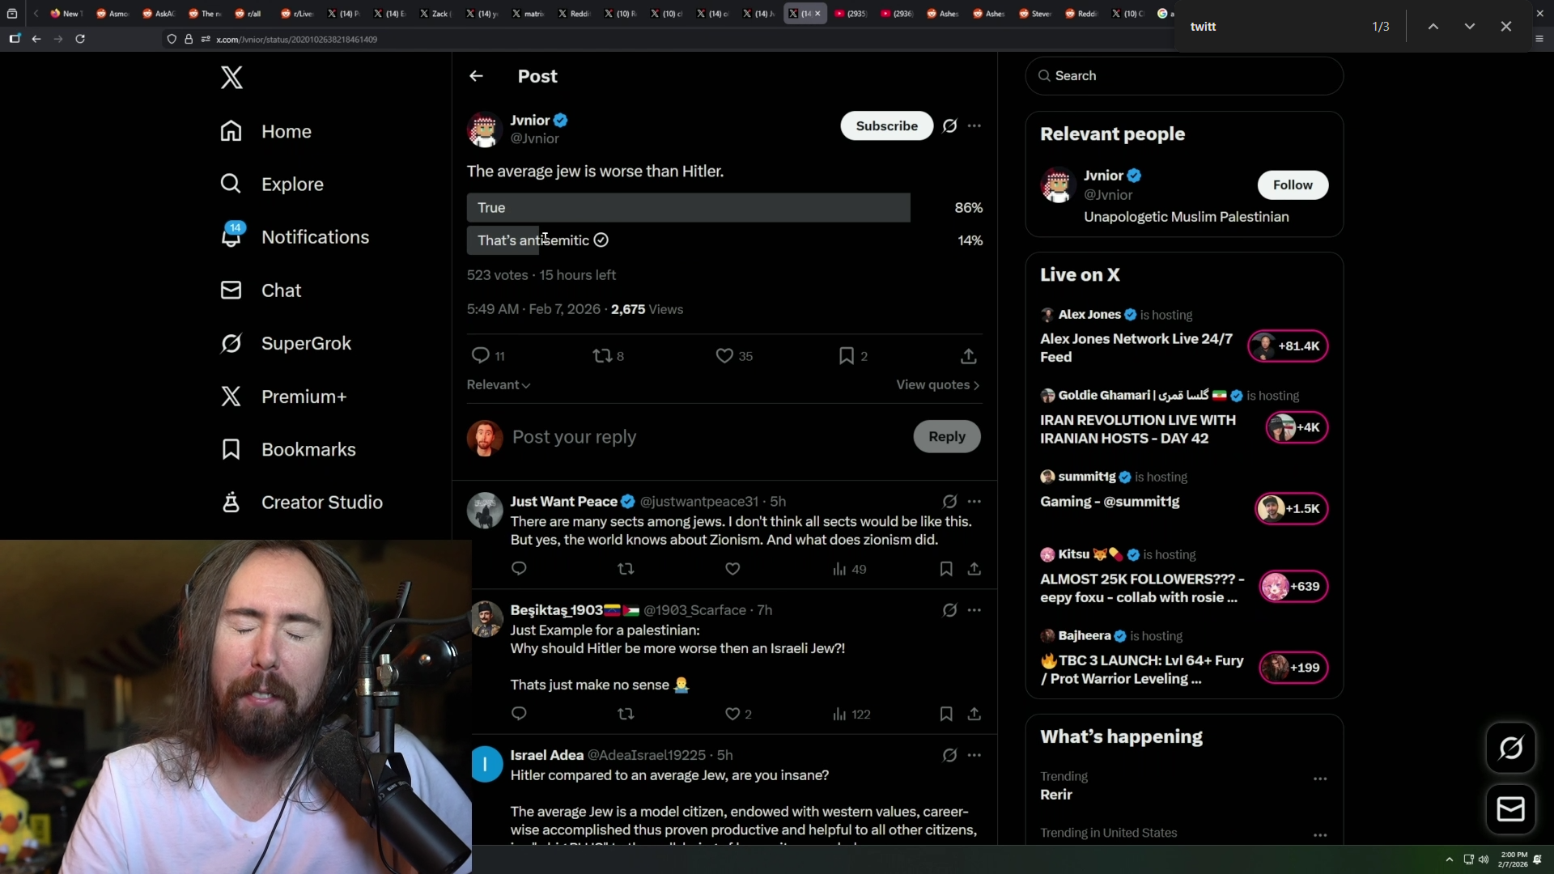Click the repost icon showing 8

[602, 356]
